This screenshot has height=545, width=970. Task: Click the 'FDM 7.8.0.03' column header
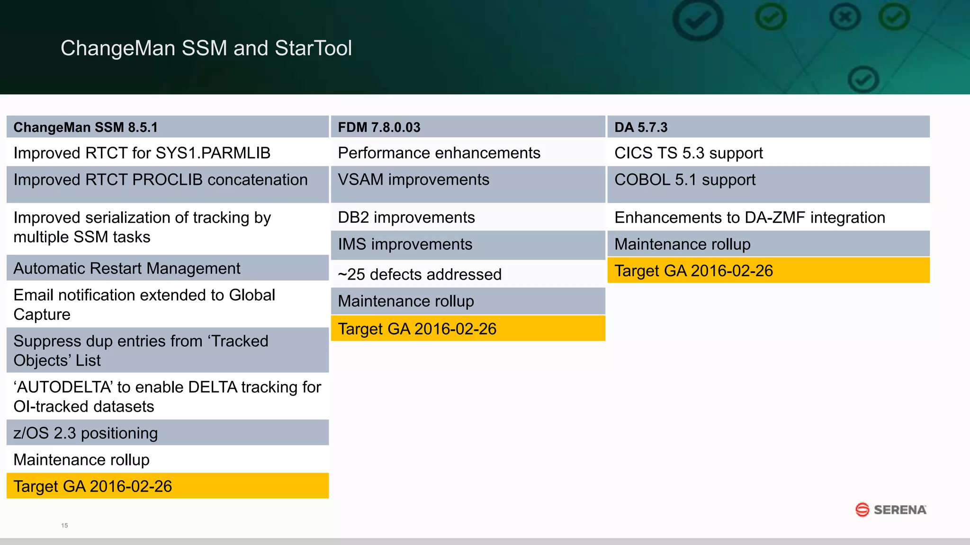(x=468, y=127)
